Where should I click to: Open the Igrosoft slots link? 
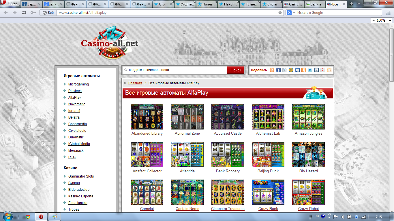pos(74,111)
